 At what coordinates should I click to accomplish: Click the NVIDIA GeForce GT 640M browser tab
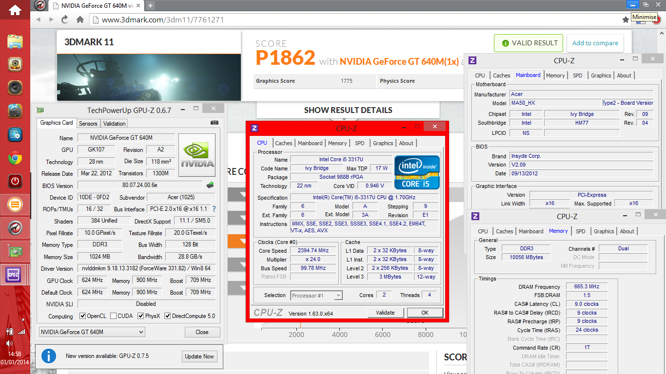pyautogui.click(x=96, y=6)
